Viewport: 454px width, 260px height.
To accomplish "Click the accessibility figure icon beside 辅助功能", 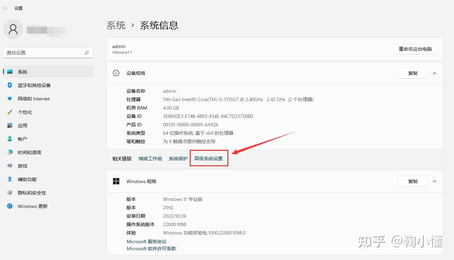I will tap(10, 179).
